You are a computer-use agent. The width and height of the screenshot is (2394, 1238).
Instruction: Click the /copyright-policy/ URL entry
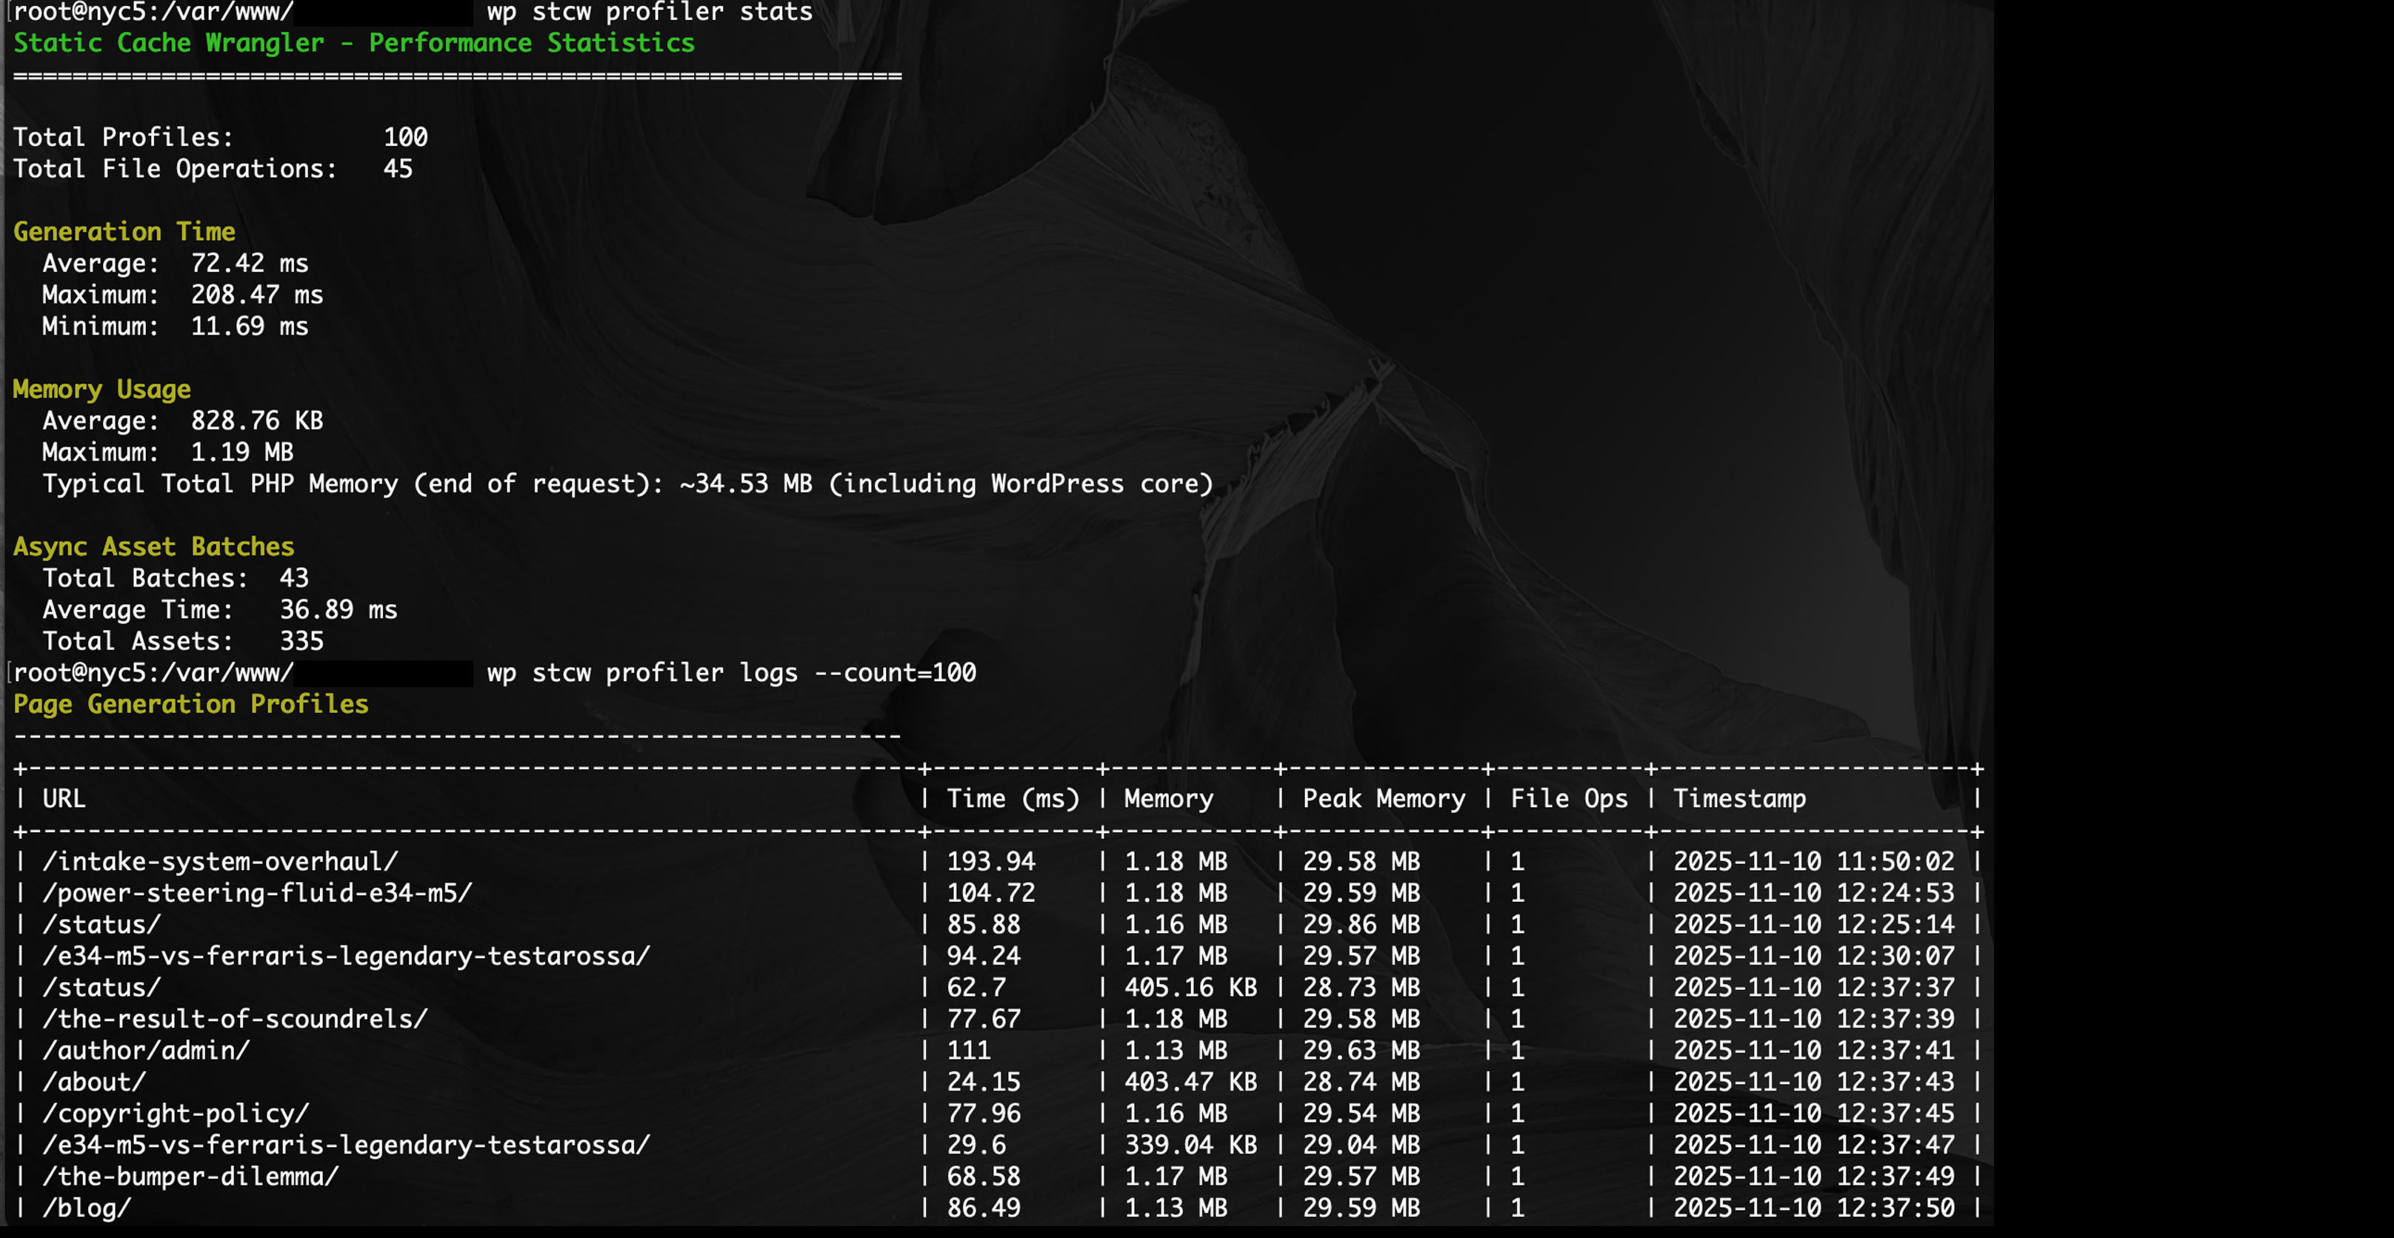(x=175, y=1114)
